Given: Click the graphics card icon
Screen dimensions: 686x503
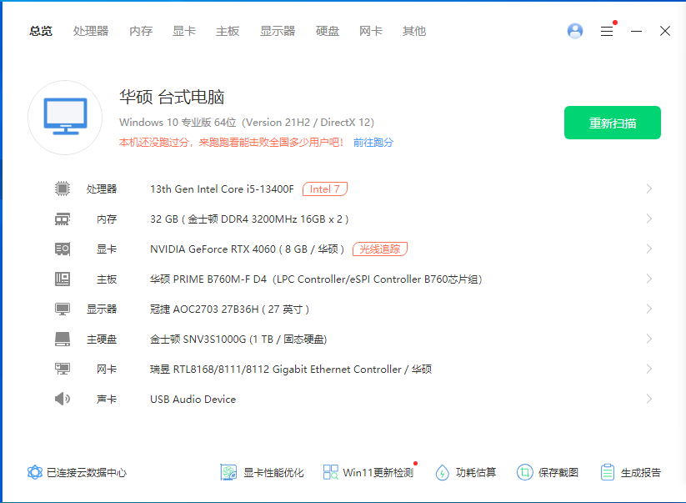Looking at the screenshot, I should pyautogui.click(x=63, y=249).
